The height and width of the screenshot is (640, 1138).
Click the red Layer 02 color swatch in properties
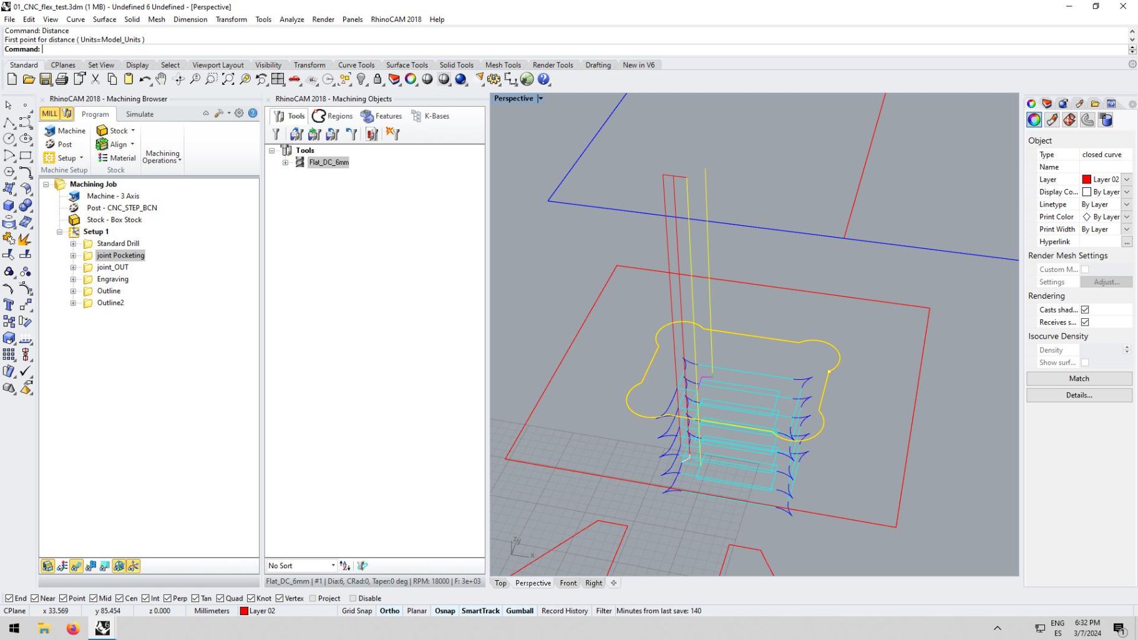1086,180
